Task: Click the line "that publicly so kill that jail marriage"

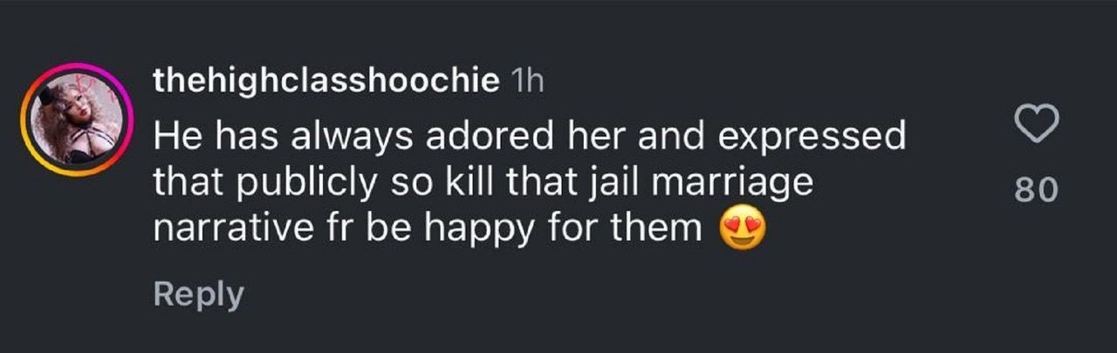Action: click(x=483, y=183)
